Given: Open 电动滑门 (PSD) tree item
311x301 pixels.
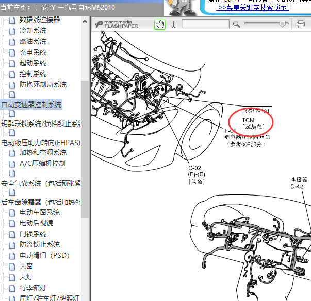Looking at the screenshot, I should click(x=44, y=256).
